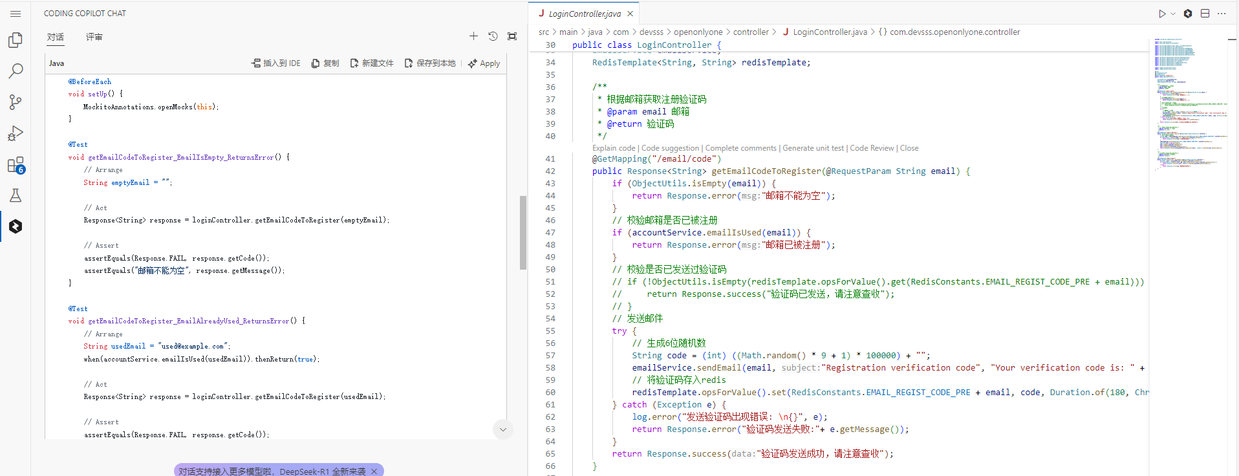Click Insert to IDE (插入到 IDE)

pyautogui.click(x=275, y=63)
